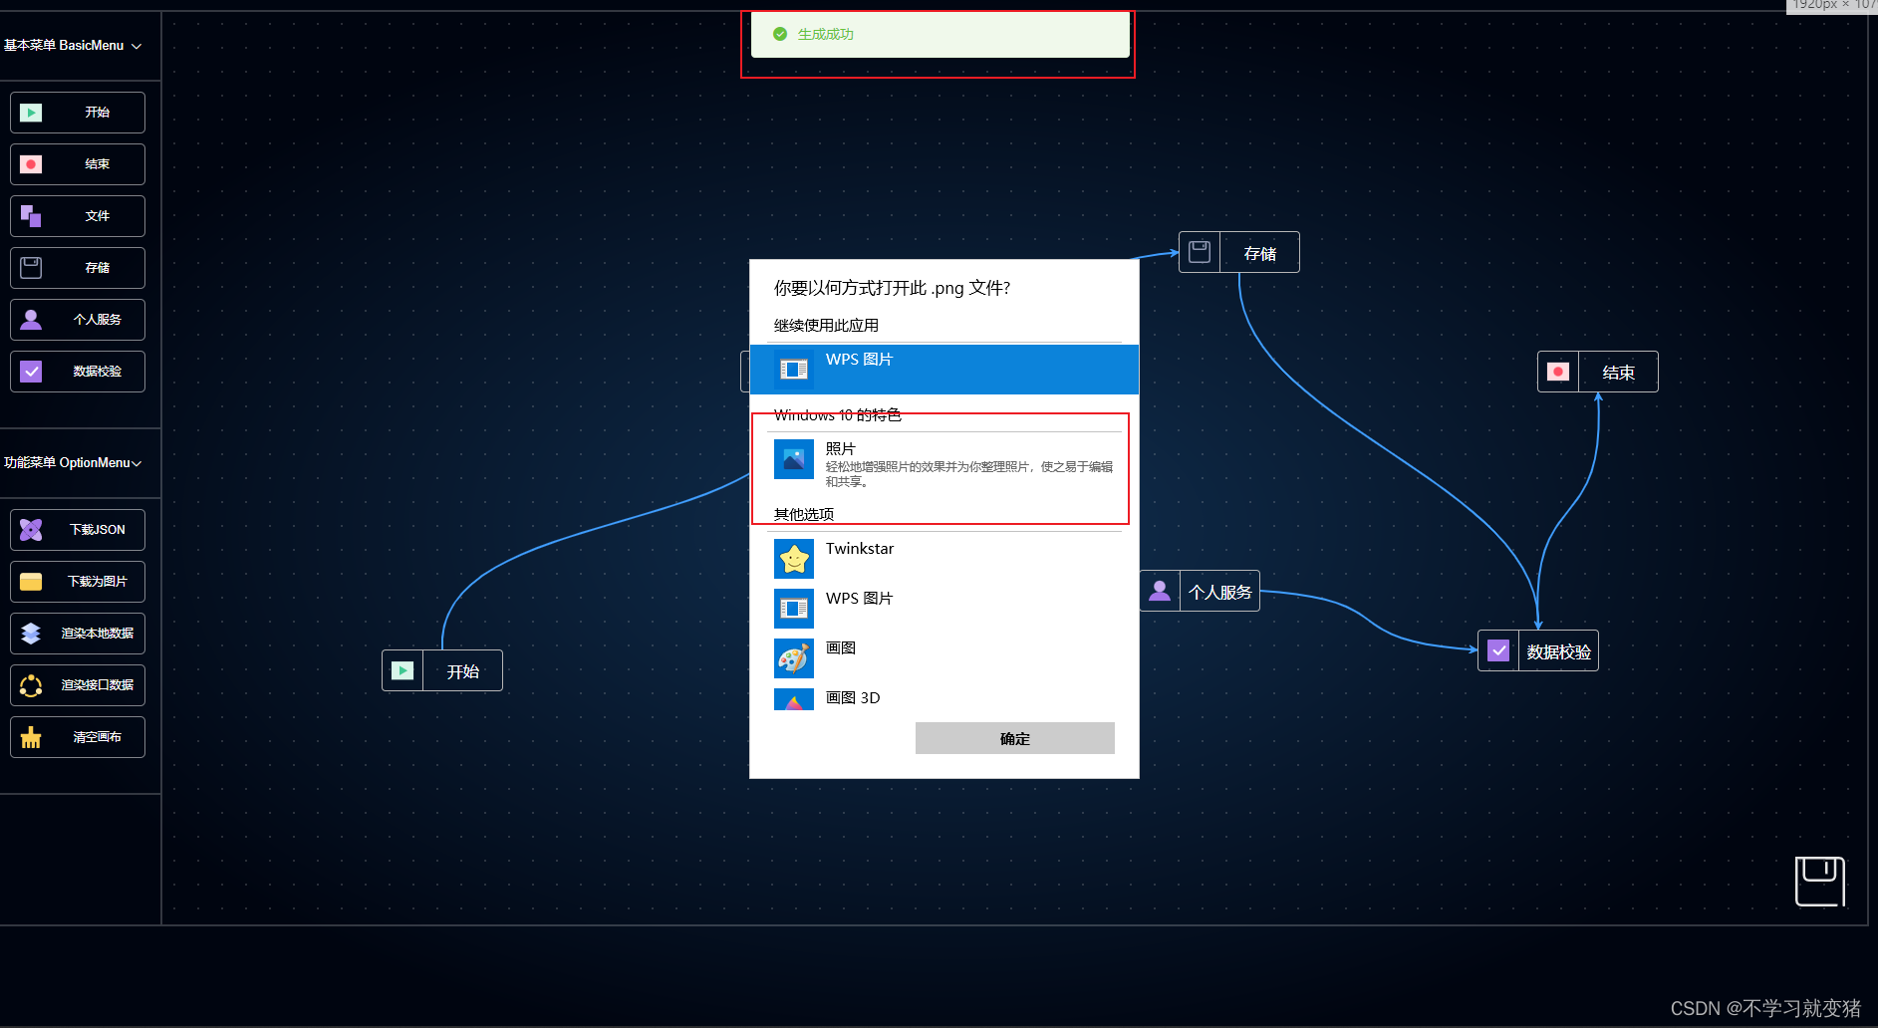The width and height of the screenshot is (1878, 1028).
Task: Click the 文件 purple squares icon in the sidebar
Action: [x=31, y=216]
